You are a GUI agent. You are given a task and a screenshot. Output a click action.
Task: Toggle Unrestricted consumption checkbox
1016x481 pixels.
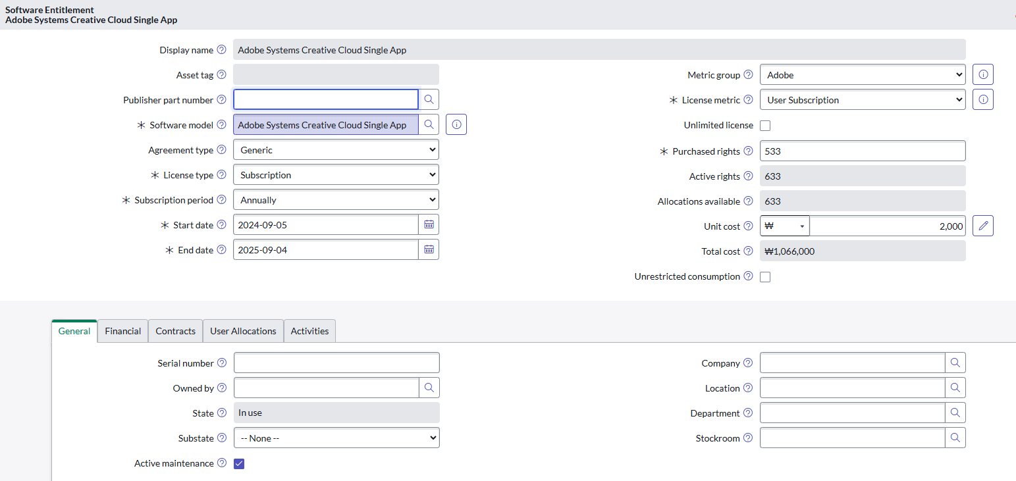(x=765, y=277)
